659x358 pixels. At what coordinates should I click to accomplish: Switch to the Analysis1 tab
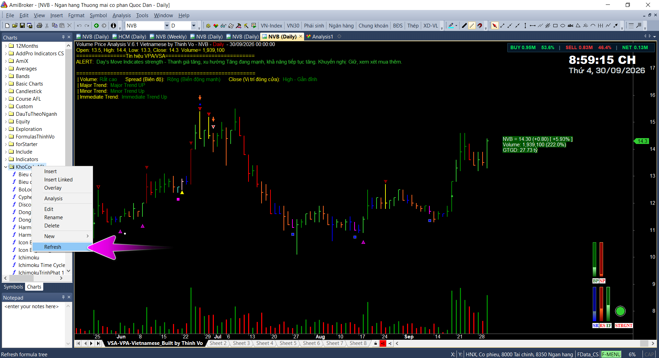(x=320, y=37)
